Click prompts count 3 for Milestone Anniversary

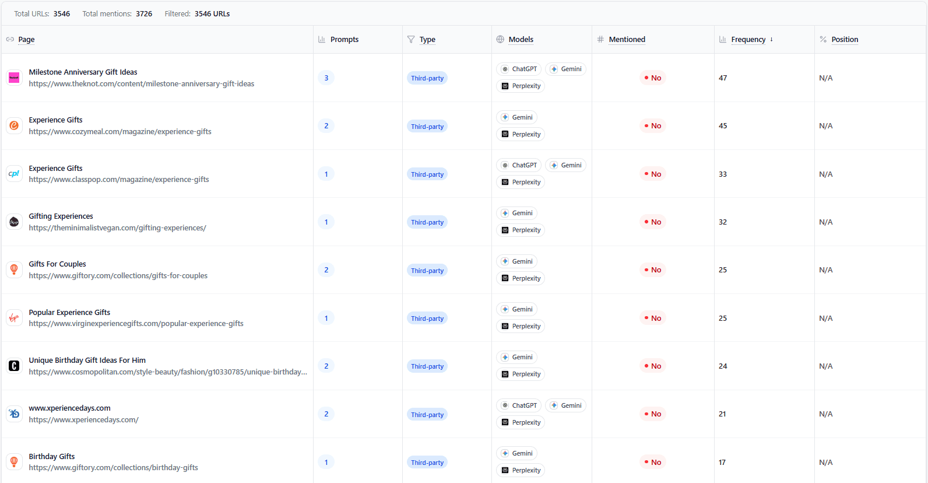coord(326,78)
